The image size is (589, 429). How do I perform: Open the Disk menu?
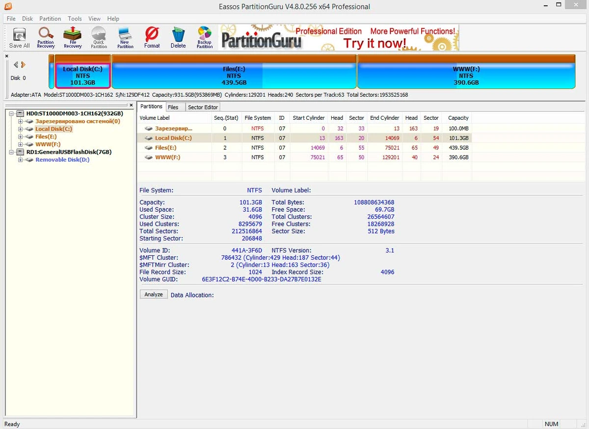tap(27, 19)
